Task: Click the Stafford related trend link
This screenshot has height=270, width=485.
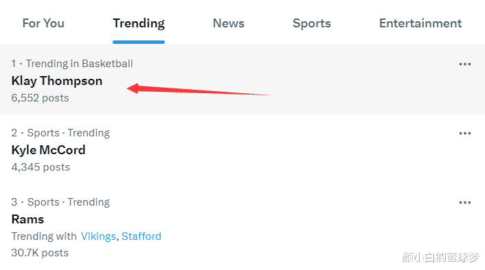Action: [142, 236]
